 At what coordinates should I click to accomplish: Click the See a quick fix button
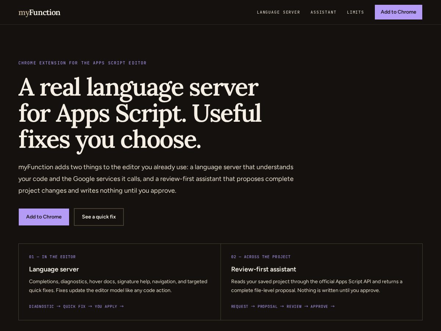click(99, 217)
